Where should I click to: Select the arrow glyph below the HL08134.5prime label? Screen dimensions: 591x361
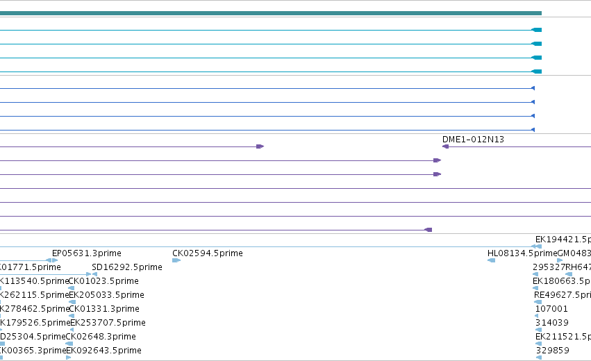coord(492,260)
